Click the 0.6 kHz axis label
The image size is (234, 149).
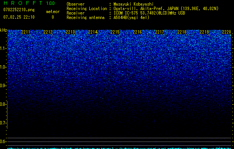pos(3,142)
